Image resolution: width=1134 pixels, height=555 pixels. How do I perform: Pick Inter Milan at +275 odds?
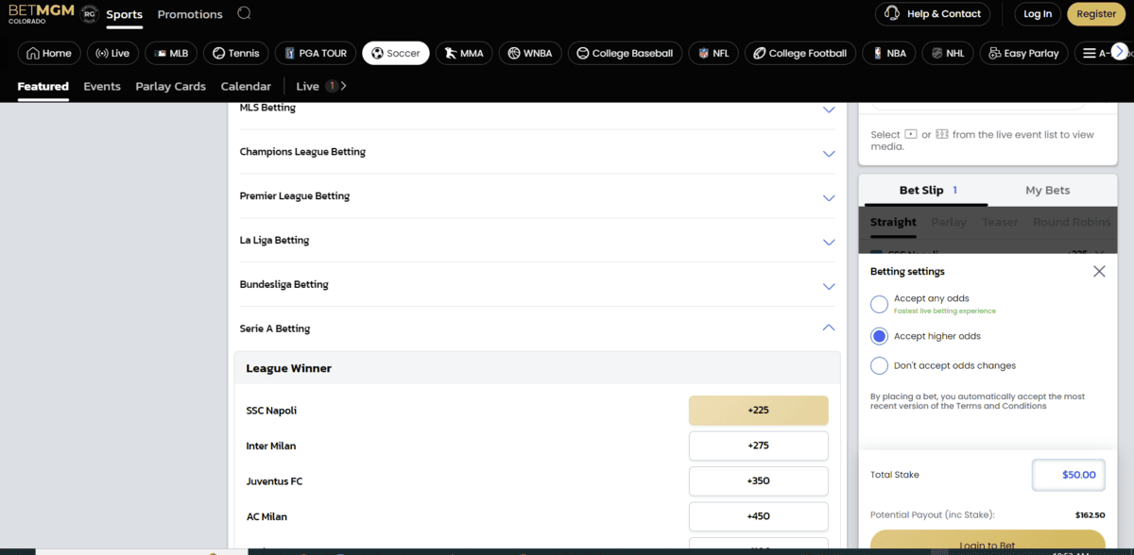pos(758,446)
